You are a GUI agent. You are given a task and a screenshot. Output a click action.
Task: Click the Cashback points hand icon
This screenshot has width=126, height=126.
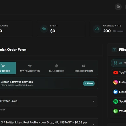pos(97,29)
